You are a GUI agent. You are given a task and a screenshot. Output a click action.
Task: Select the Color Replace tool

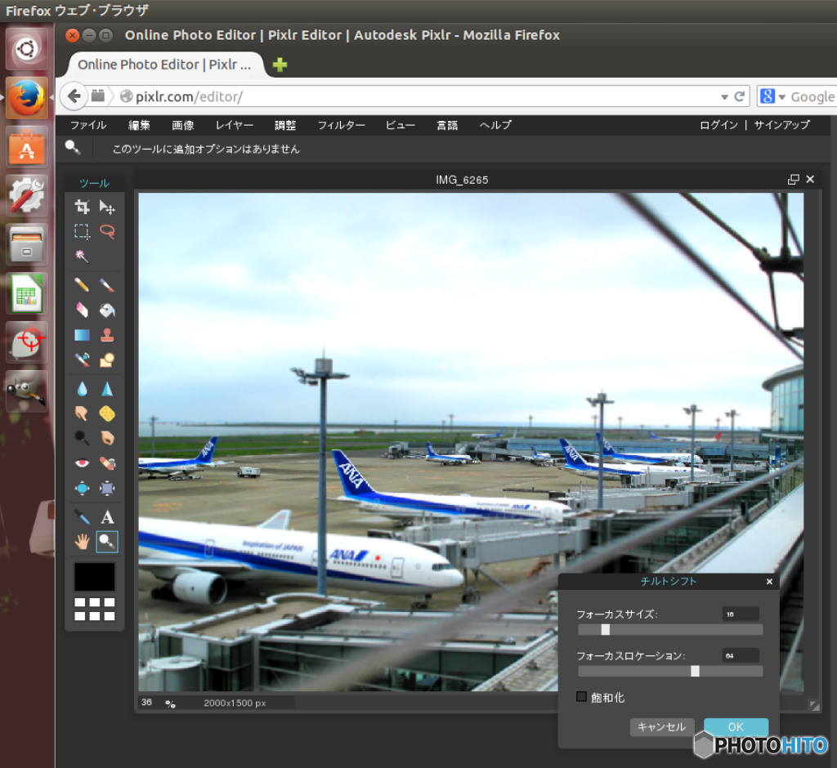point(82,359)
